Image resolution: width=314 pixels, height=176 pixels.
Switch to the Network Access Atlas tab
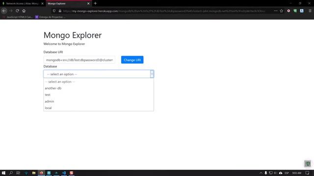[22, 3]
